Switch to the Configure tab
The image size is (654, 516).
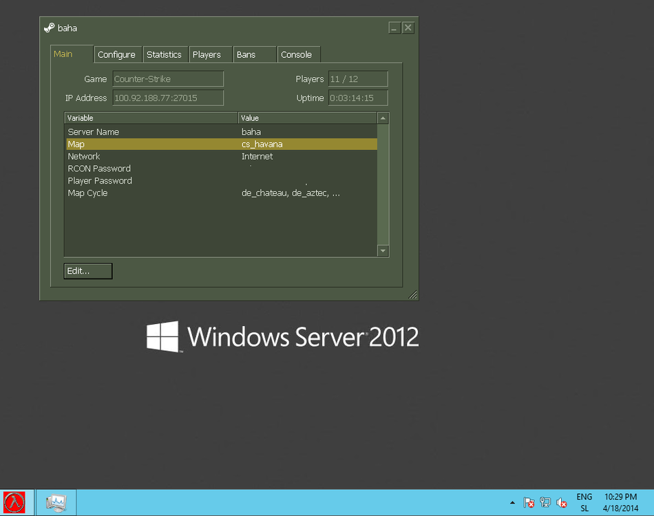(x=118, y=54)
